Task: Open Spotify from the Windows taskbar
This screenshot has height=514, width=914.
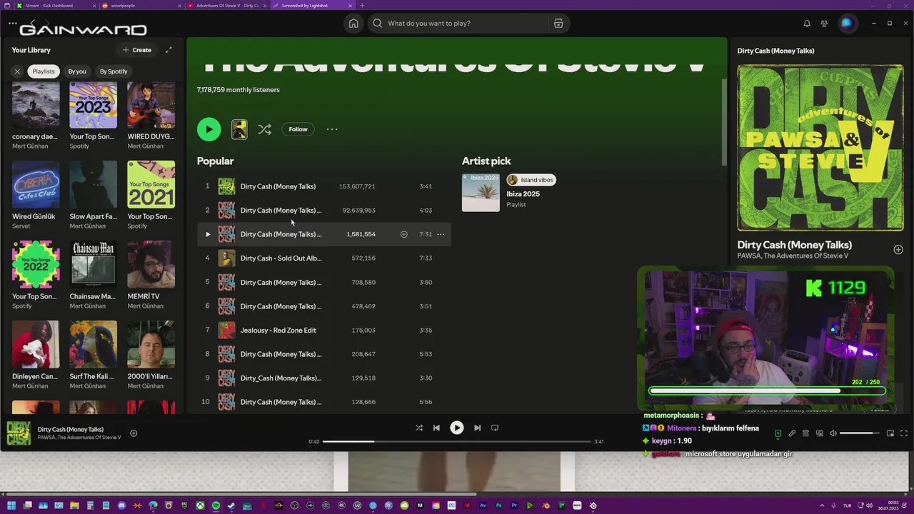Action: [216, 505]
